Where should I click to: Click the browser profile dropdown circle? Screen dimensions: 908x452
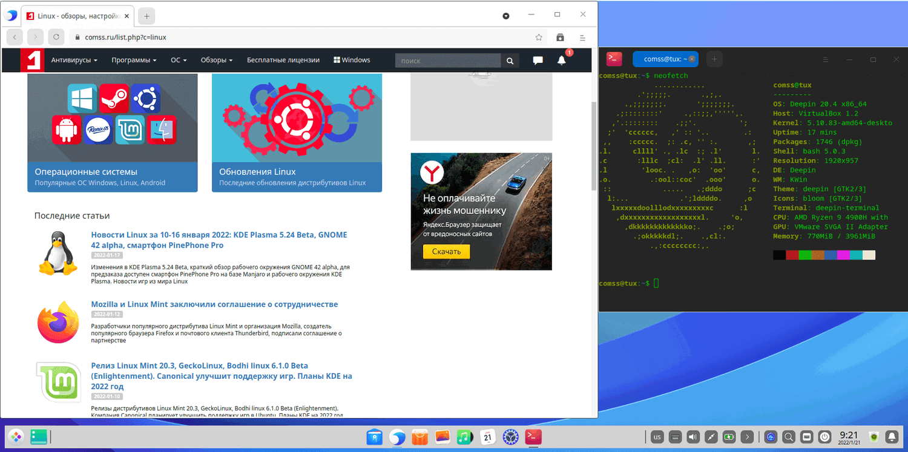coord(506,16)
